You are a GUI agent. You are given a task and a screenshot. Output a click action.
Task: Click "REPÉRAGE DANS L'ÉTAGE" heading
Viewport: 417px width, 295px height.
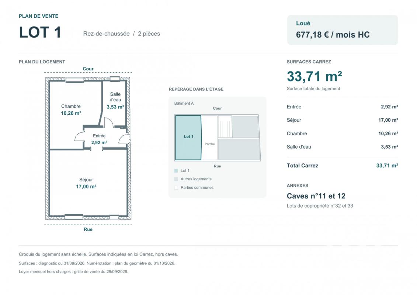[x=196, y=89]
